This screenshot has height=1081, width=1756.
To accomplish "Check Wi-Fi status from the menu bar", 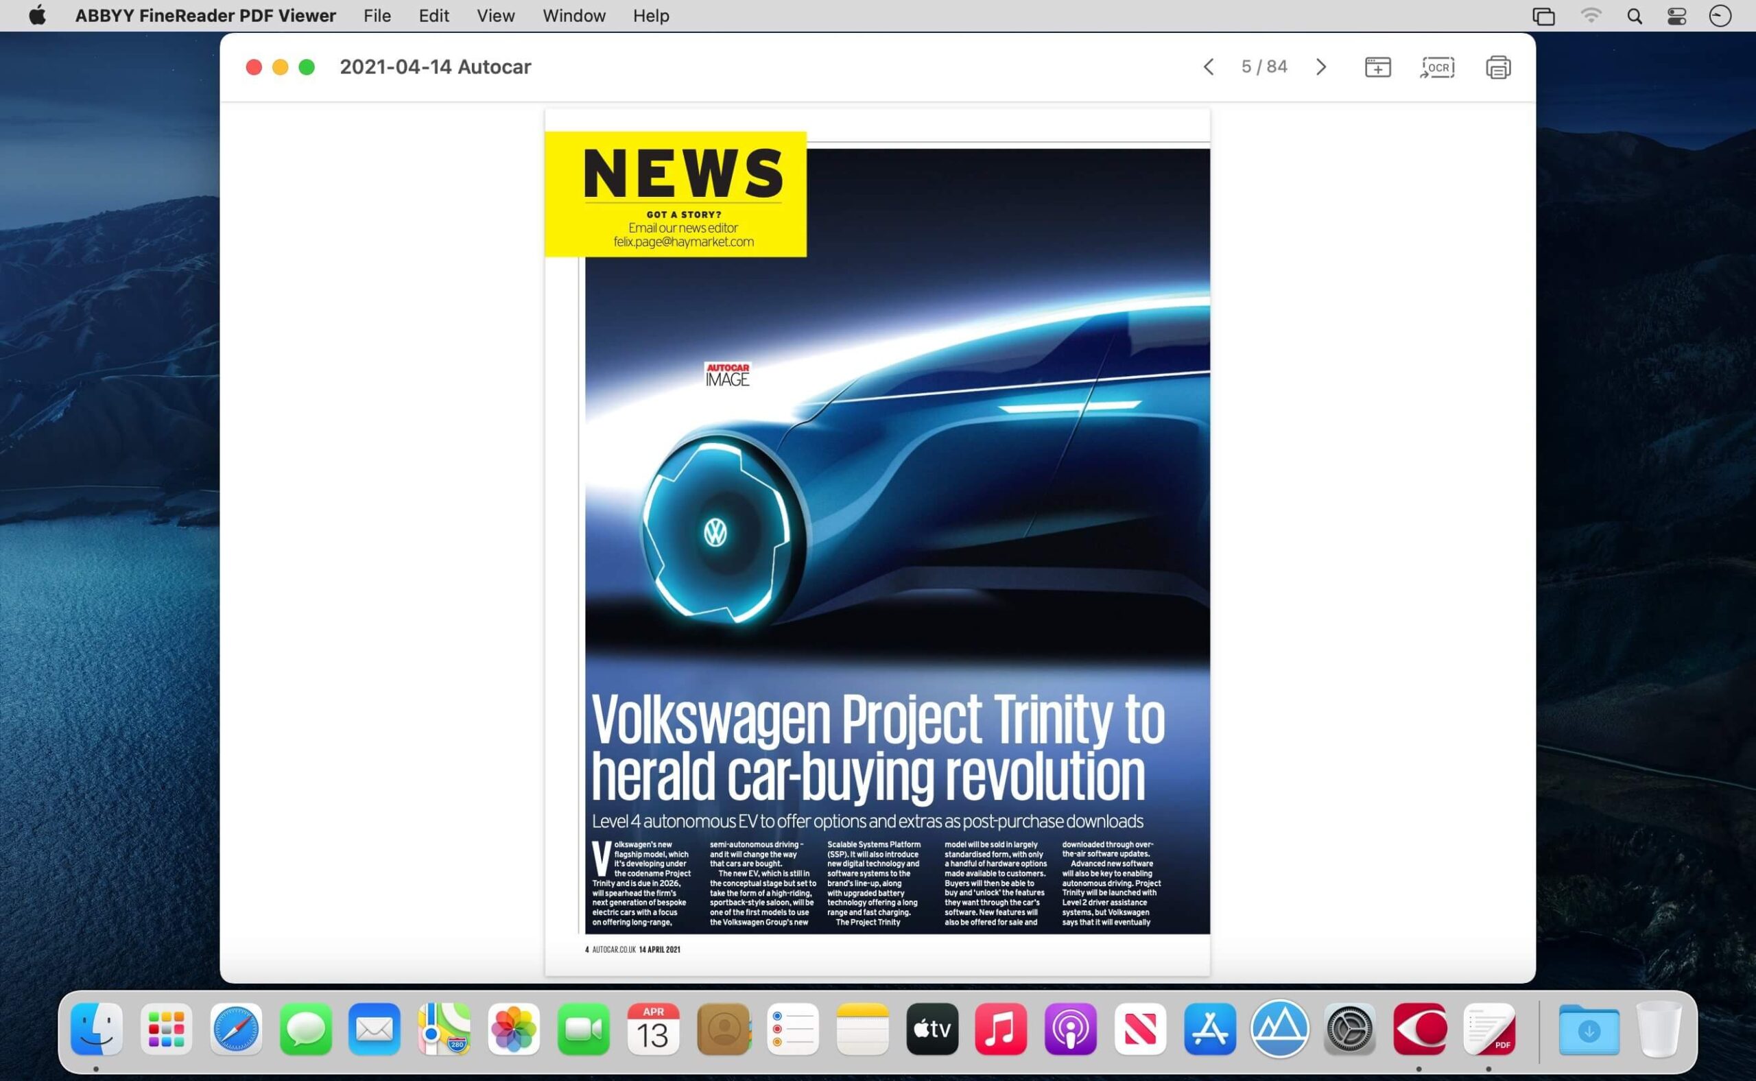I will [x=1590, y=16].
